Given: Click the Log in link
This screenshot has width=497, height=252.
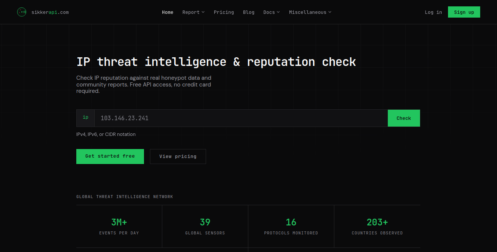Looking at the screenshot, I should (x=433, y=12).
